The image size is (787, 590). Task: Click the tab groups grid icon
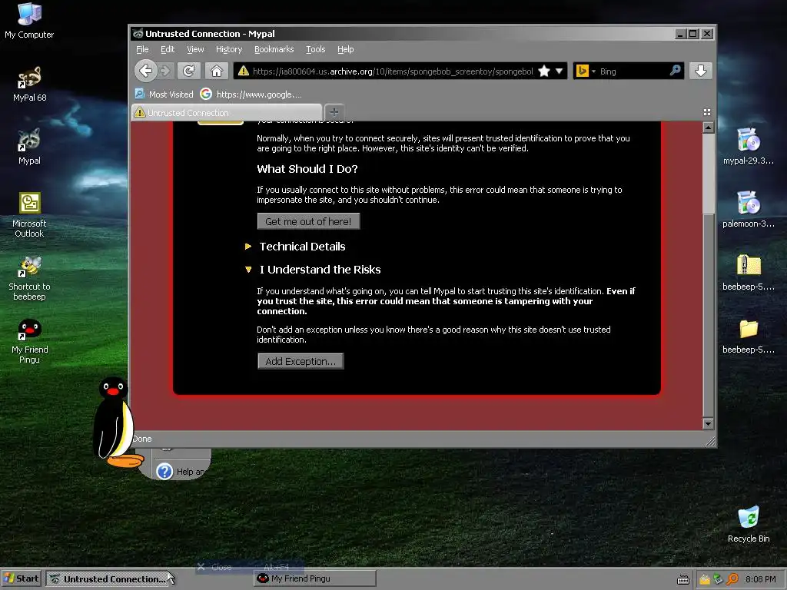point(707,112)
